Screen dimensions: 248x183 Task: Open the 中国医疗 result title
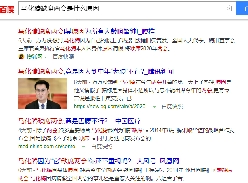pyautogui.click(x=79, y=121)
